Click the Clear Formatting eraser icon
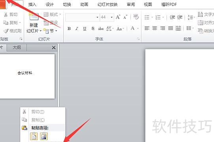The image size is (214, 142). [x=136, y=17]
